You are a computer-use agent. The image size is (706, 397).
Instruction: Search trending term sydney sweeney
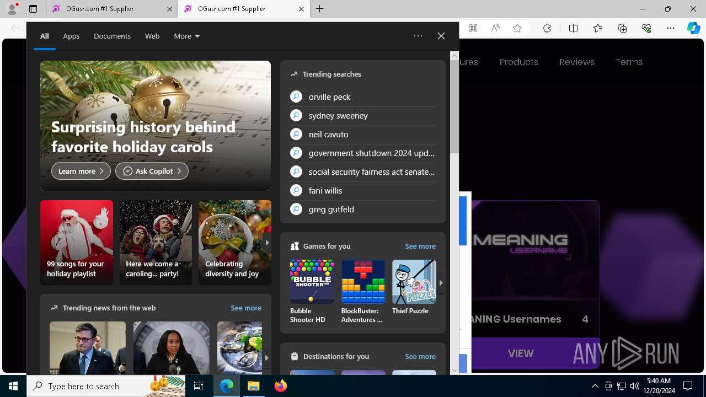click(338, 115)
